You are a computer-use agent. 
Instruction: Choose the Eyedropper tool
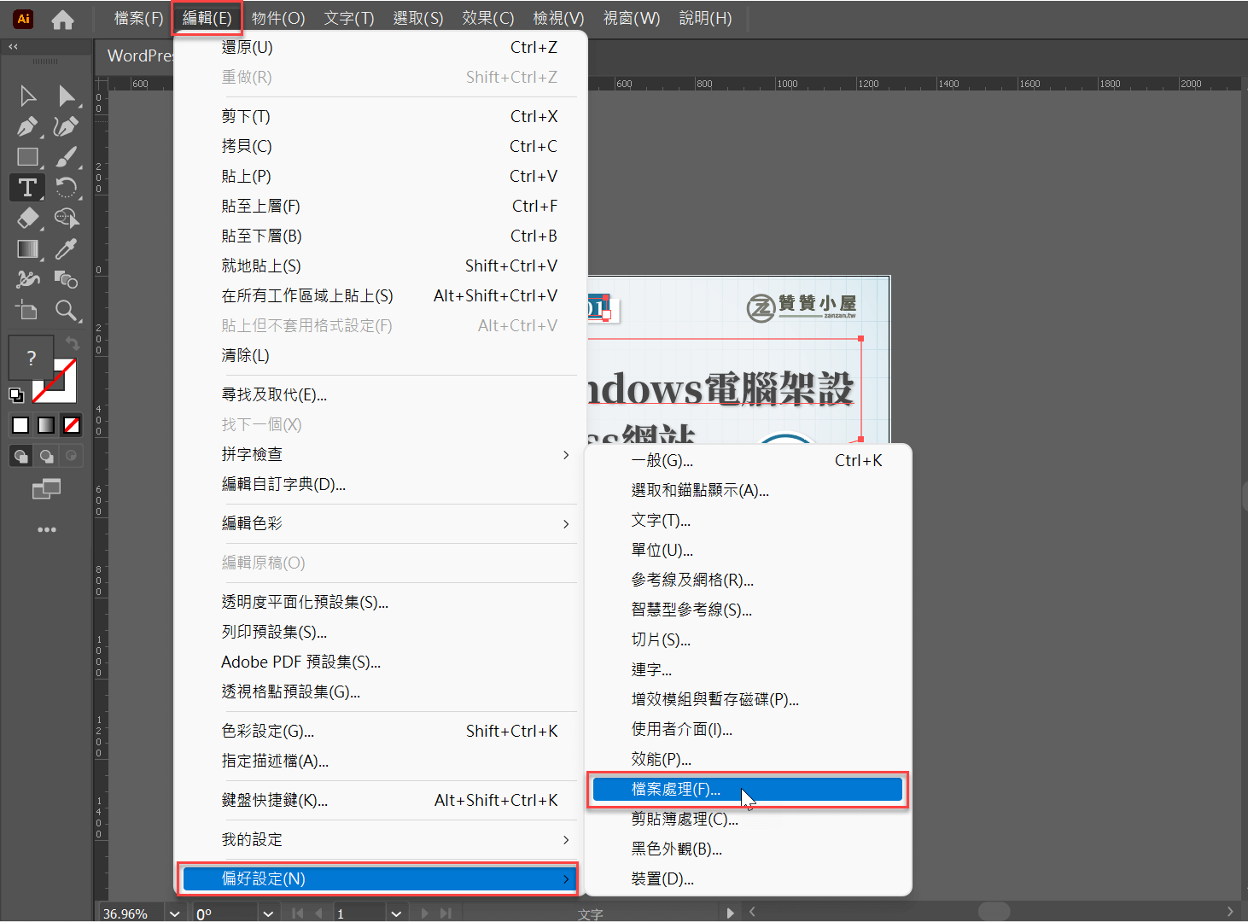tap(66, 248)
